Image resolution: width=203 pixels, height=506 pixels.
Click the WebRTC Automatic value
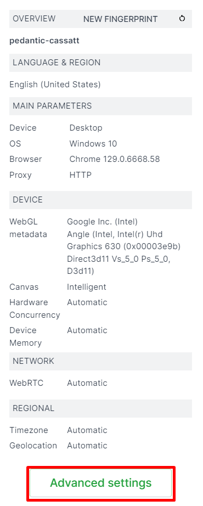87,383
